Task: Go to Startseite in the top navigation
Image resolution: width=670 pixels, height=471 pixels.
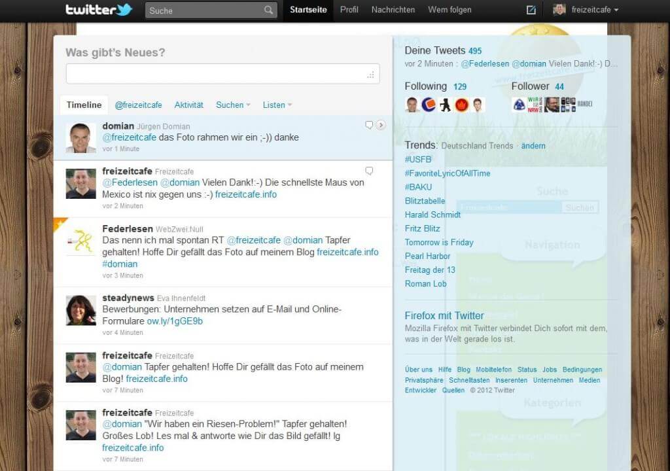Action: pos(308,10)
